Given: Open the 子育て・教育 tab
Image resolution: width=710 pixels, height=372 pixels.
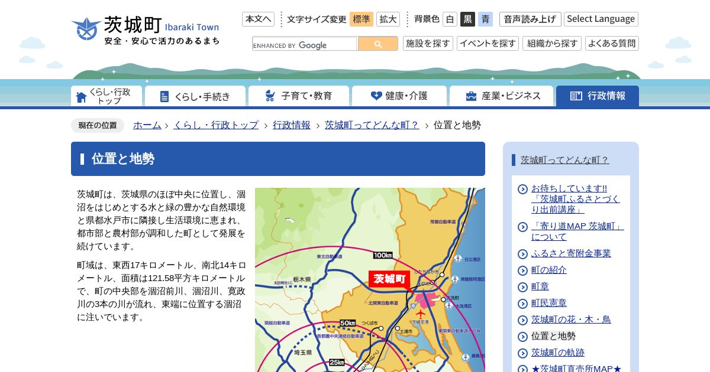Looking at the screenshot, I should pyautogui.click(x=299, y=96).
